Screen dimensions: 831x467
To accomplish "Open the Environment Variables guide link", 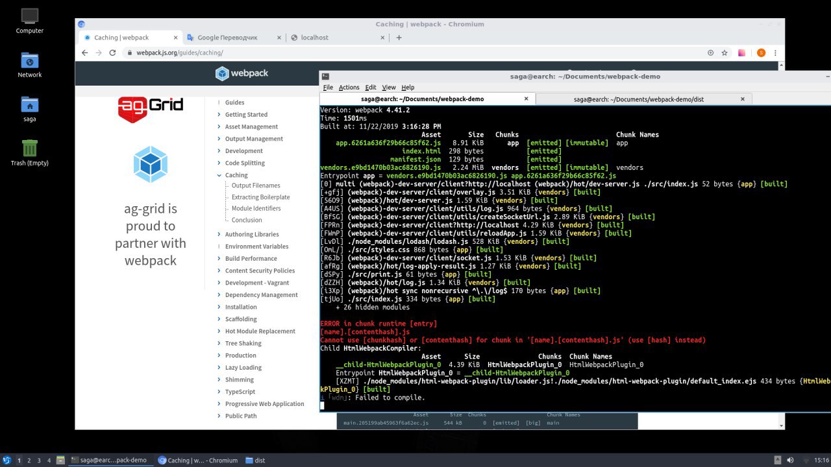I will 257,246.
